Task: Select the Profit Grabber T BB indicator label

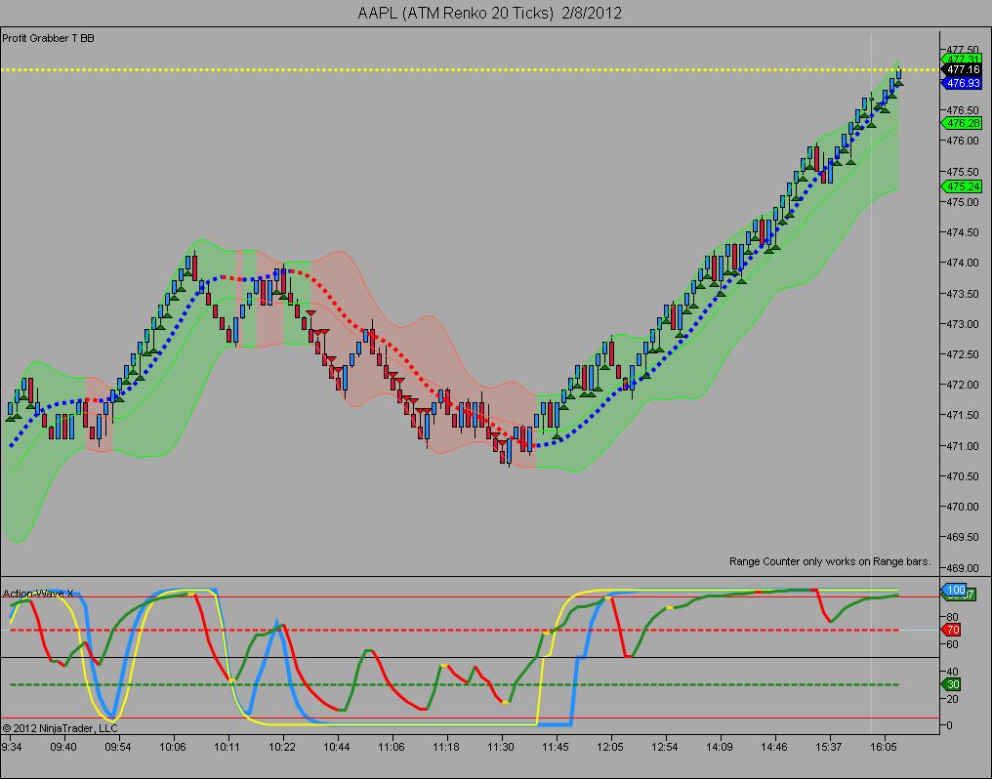Action: click(48, 39)
